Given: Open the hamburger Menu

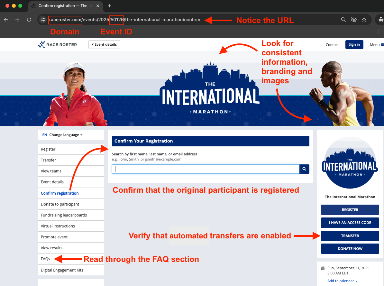Looking at the screenshot, I should pyautogui.click(x=377, y=45).
